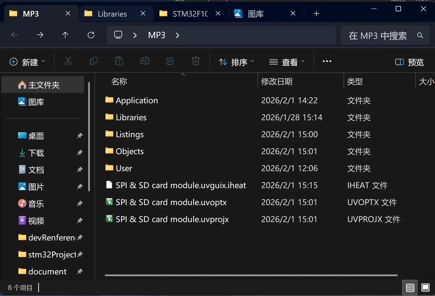Open the 新建 dropdown menu
The height and width of the screenshot is (296, 435).
click(27, 62)
